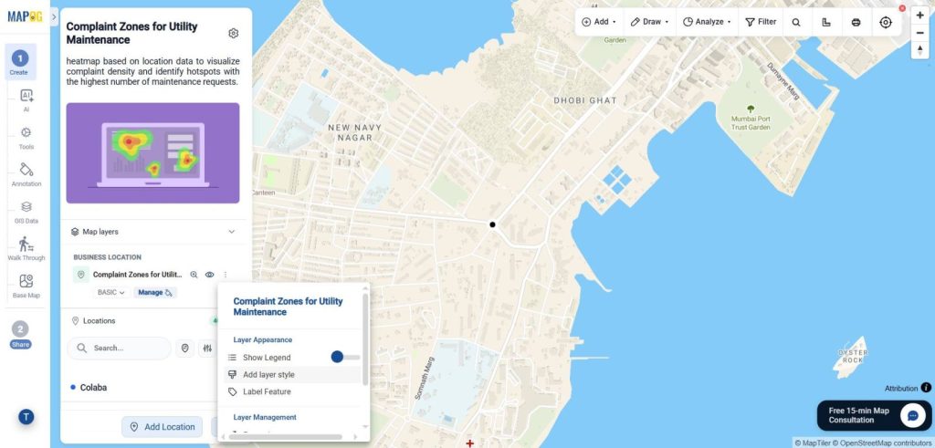Image resolution: width=935 pixels, height=448 pixels.
Task: Open Base Map selector in sidebar
Action: pyautogui.click(x=26, y=286)
